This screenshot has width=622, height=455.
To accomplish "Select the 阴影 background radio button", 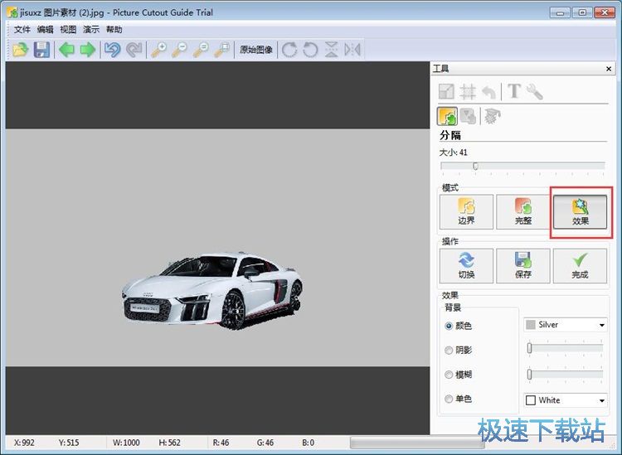I will [449, 350].
